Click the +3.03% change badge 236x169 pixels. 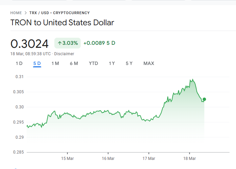coord(68,43)
